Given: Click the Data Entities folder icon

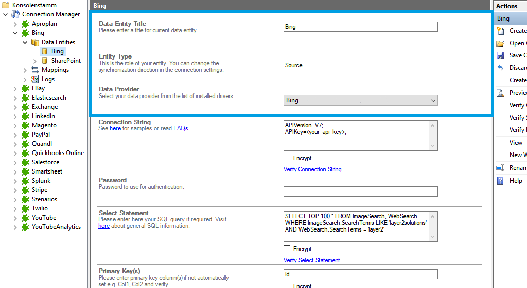Looking at the screenshot, I should point(35,42).
